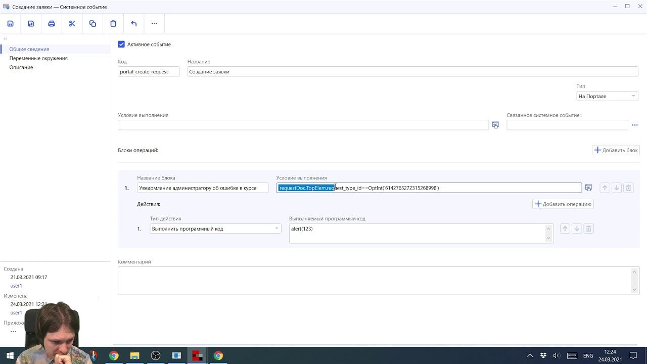Switch the ENG input language indicator
647x364 pixels.
[588, 356]
